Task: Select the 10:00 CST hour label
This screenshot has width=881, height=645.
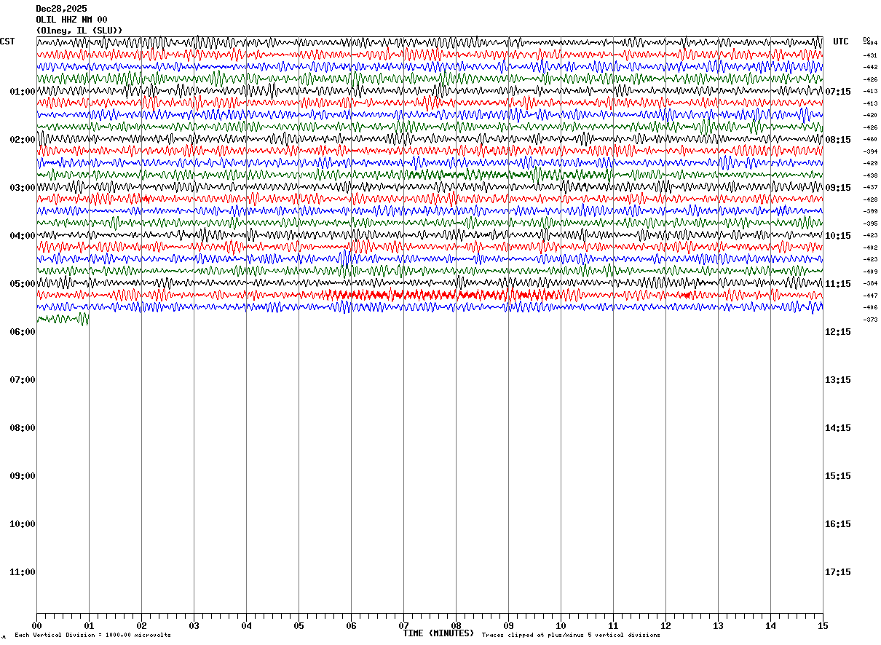Action: coord(23,524)
